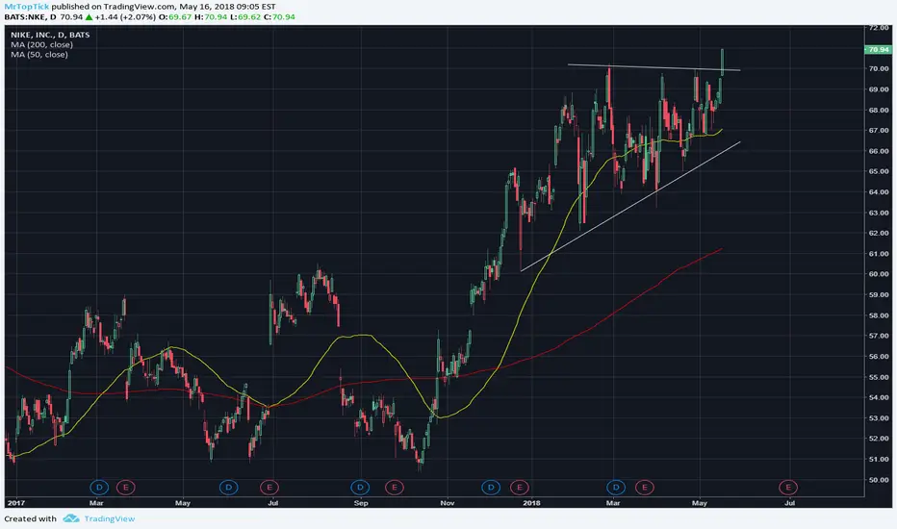This screenshot has width=897, height=529.
Task: Click the 2017 label on the time axis
Action: (15, 503)
